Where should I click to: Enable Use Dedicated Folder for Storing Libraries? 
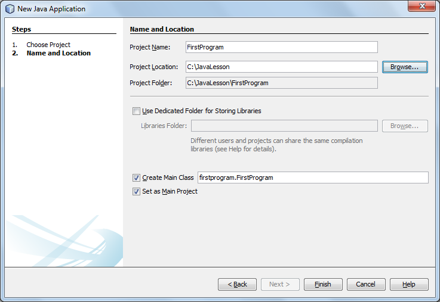(x=136, y=111)
